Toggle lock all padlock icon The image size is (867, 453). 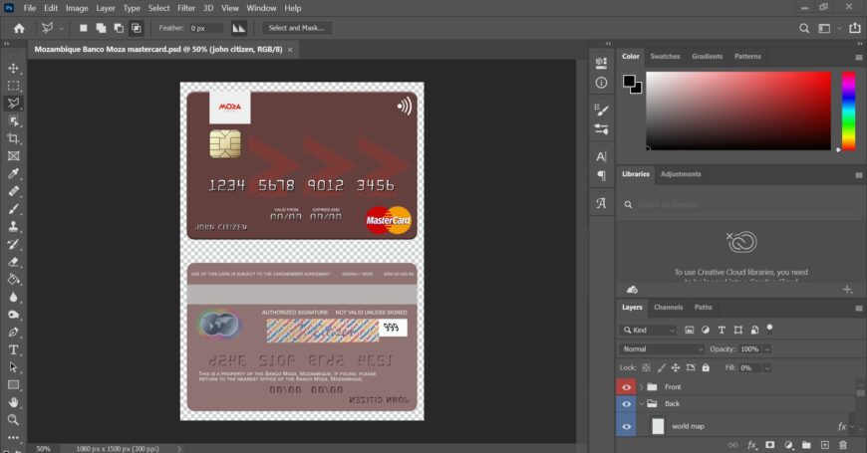706,368
